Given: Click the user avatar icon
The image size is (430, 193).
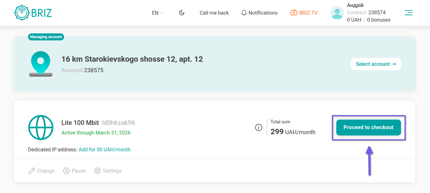Looking at the screenshot, I should [x=337, y=13].
